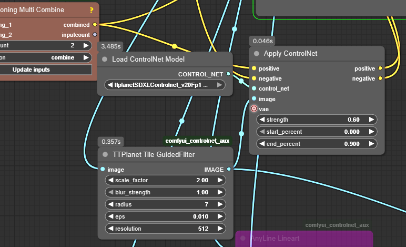This screenshot has width=406, height=247.
Task: Click the 0.046s execution time badge
Action: (x=262, y=41)
